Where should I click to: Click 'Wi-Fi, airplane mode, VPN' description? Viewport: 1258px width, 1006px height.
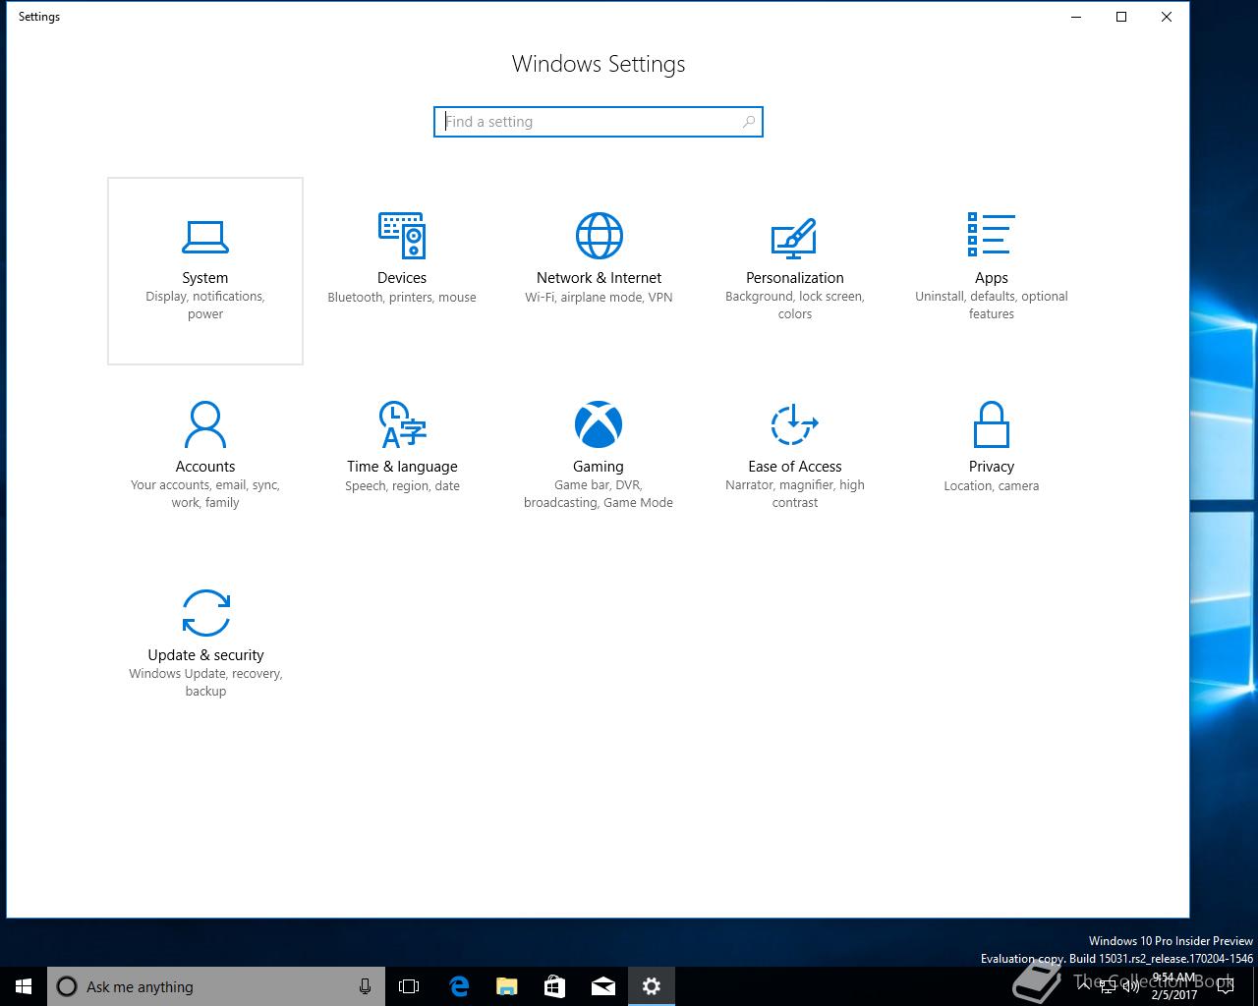[x=599, y=298]
